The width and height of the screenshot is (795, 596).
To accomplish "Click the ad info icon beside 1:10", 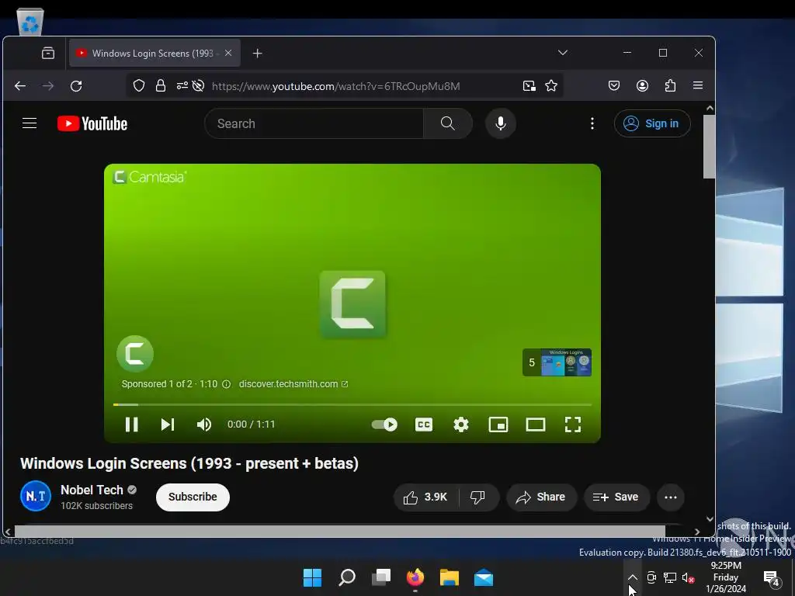I will (227, 384).
